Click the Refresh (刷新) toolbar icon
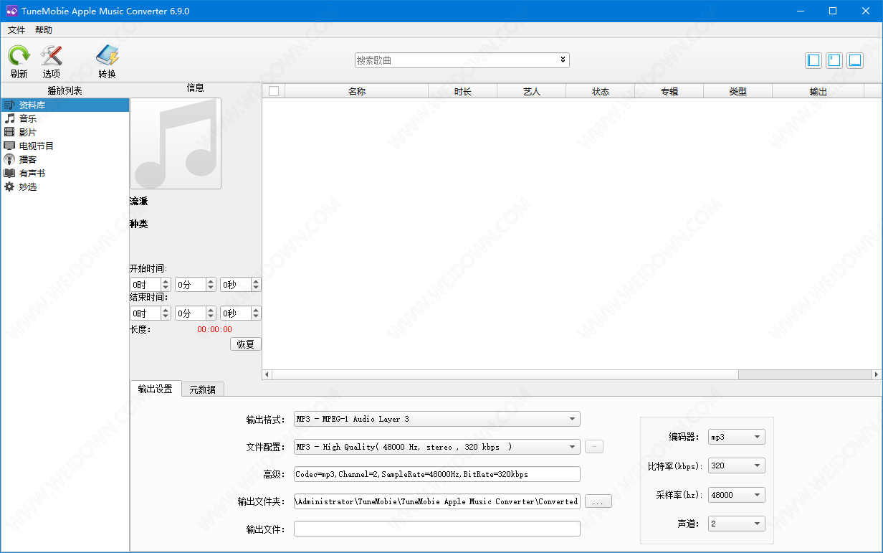This screenshot has width=883, height=553. (x=19, y=56)
